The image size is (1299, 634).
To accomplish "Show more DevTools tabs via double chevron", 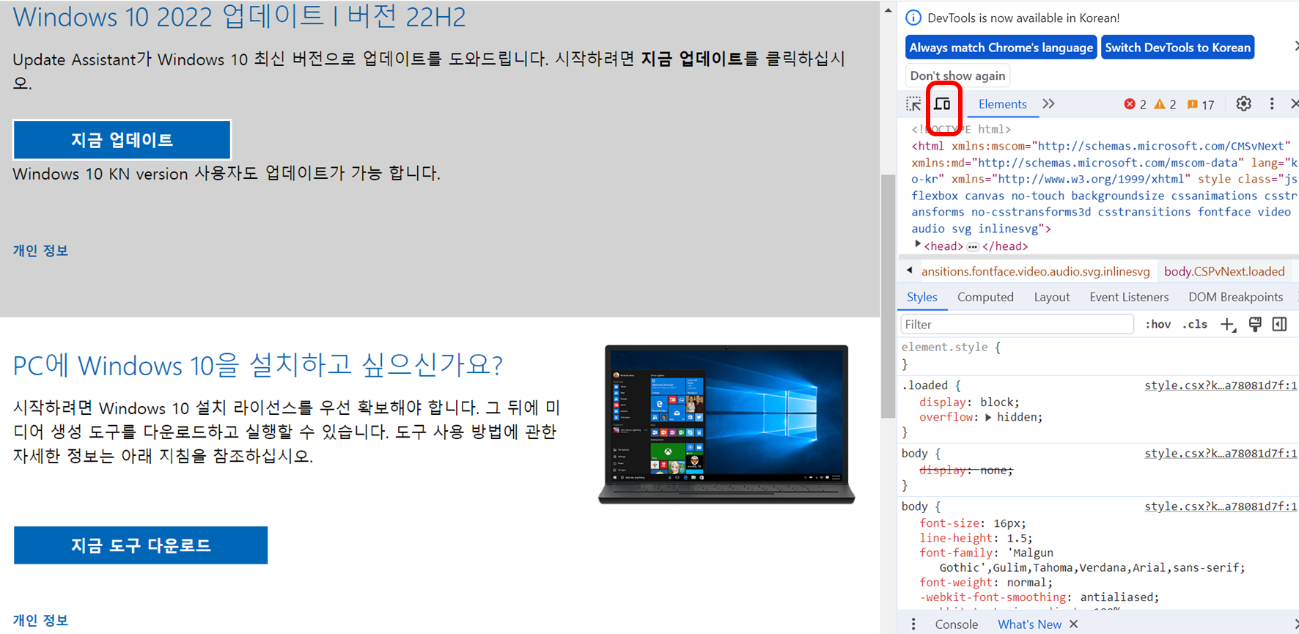I will (x=1049, y=104).
